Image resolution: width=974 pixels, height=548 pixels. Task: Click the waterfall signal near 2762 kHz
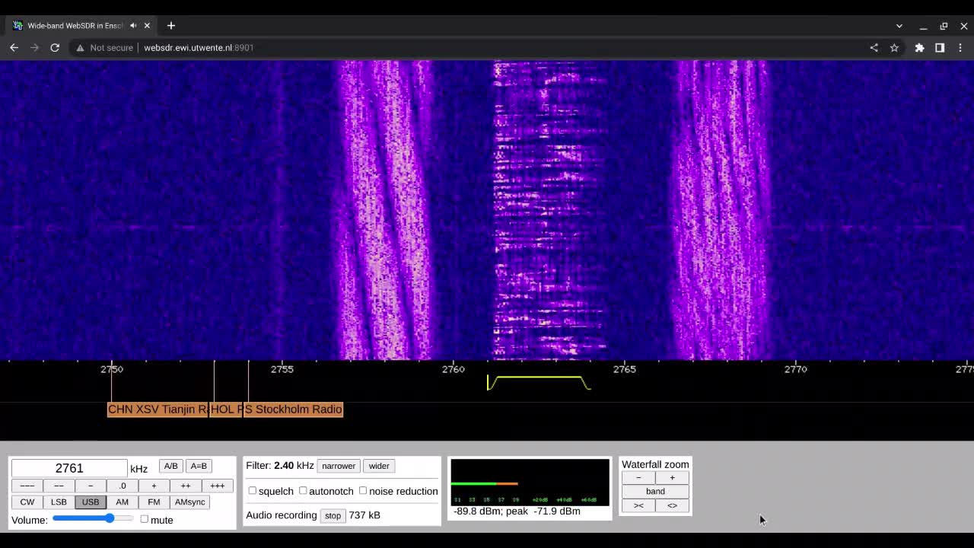coord(549,209)
